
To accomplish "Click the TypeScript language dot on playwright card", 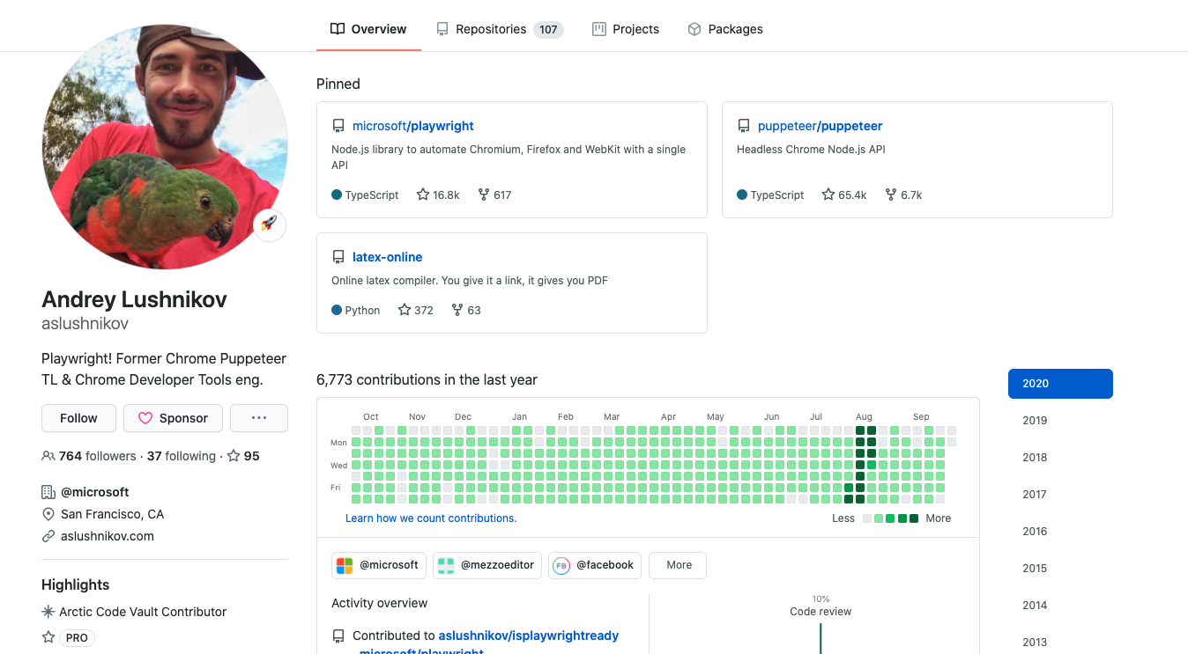I will [337, 195].
